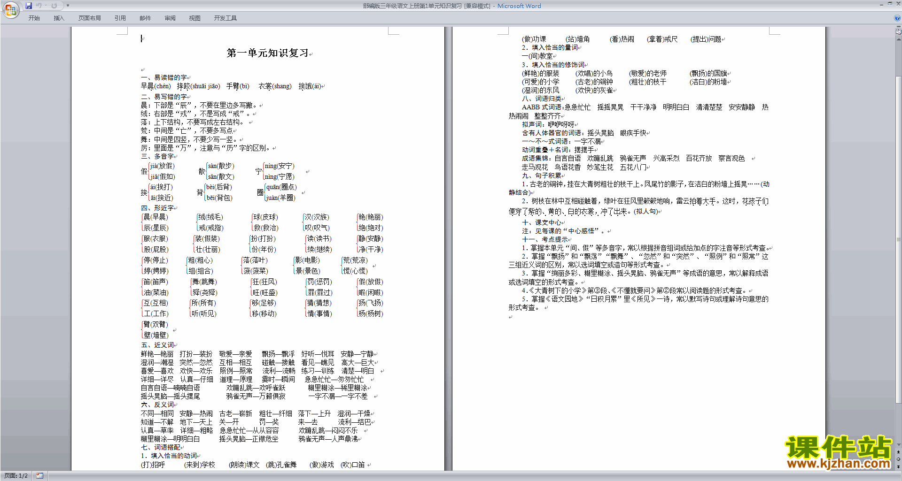
Task: Click the heading 四、形近字
Action: tap(157, 208)
